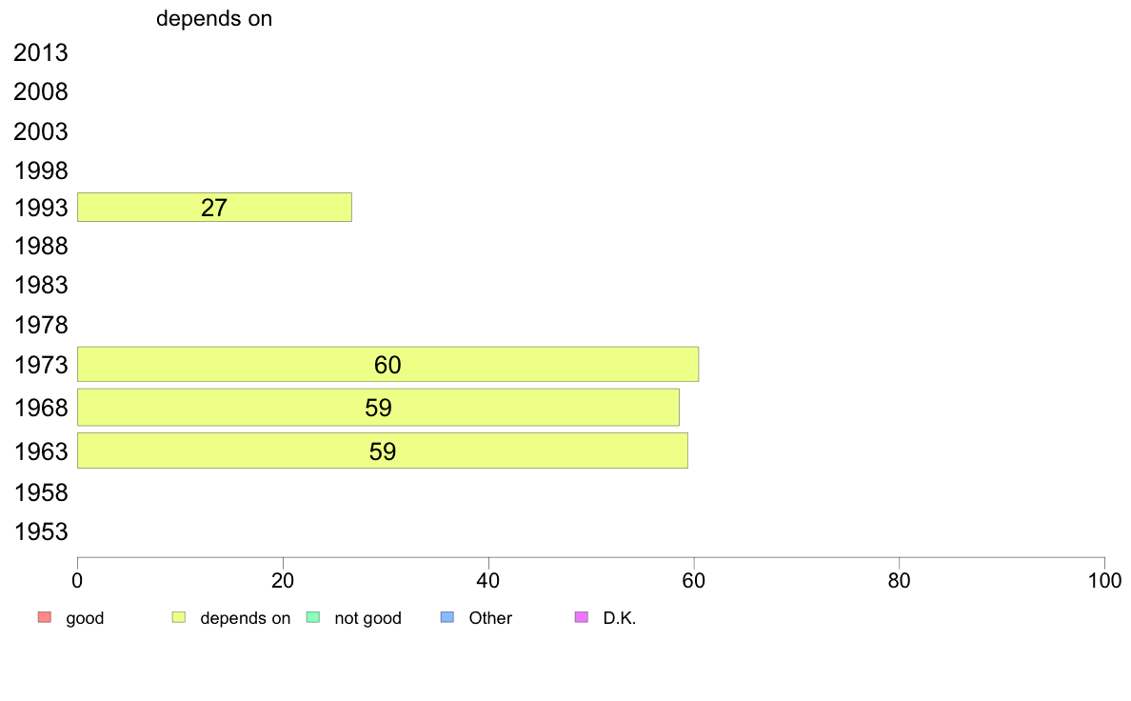Select the 1993 bar labeled 27
Viewport: 1131px width, 701px height.
pos(214,208)
